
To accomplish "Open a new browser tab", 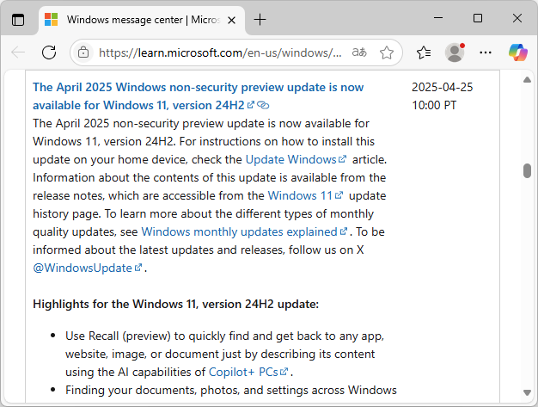I will pyautogui.click(x=260, y=20).
